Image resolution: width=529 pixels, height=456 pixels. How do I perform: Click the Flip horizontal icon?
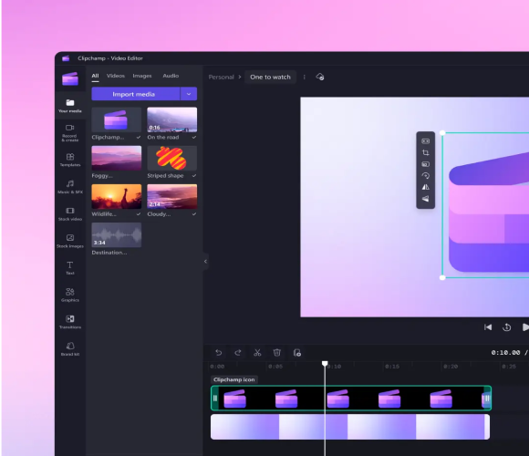425,187
